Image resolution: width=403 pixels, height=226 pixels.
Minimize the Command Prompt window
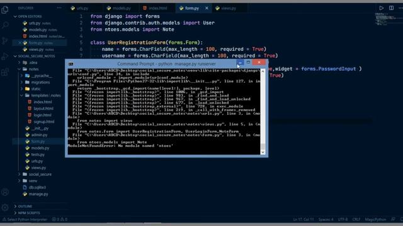(x=240, y=63)
